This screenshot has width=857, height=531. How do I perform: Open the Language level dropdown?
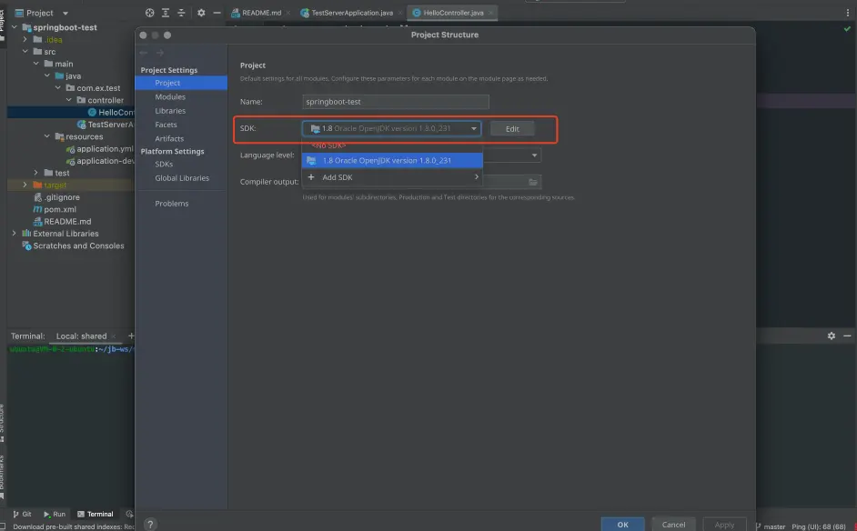534,155
